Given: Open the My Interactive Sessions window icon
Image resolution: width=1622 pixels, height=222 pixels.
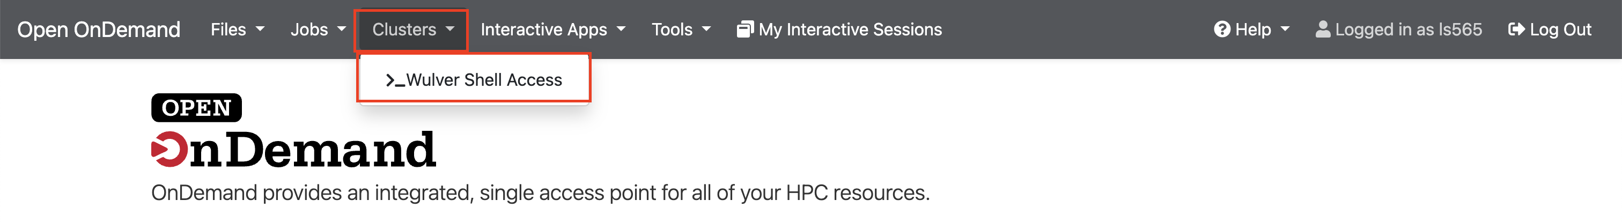Looking at the screenshot, I should point(745,29).
